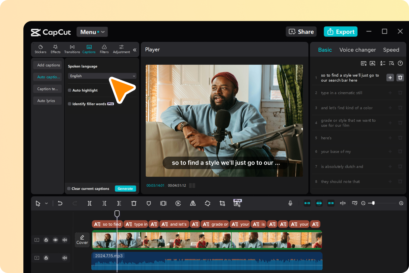Enable Identify filler words checkbox
This screenshot has width=409, height=273.
[x=70, y=104]
